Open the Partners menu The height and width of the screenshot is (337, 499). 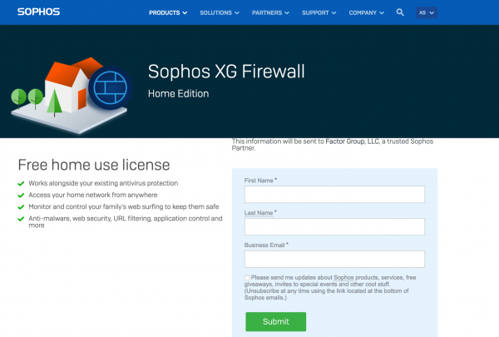[273, 12]
